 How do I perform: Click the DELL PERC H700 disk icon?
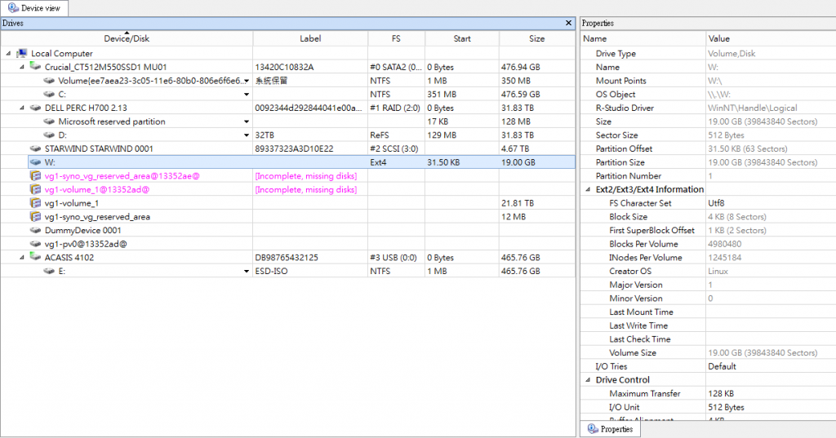pos(35,108)
